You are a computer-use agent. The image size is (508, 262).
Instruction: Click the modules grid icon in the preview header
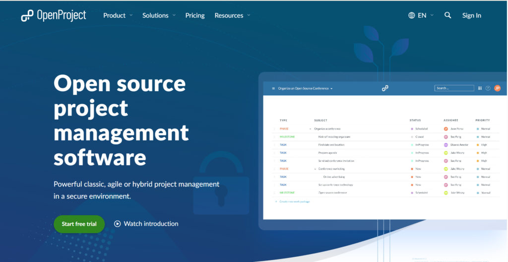pos(480,88)
